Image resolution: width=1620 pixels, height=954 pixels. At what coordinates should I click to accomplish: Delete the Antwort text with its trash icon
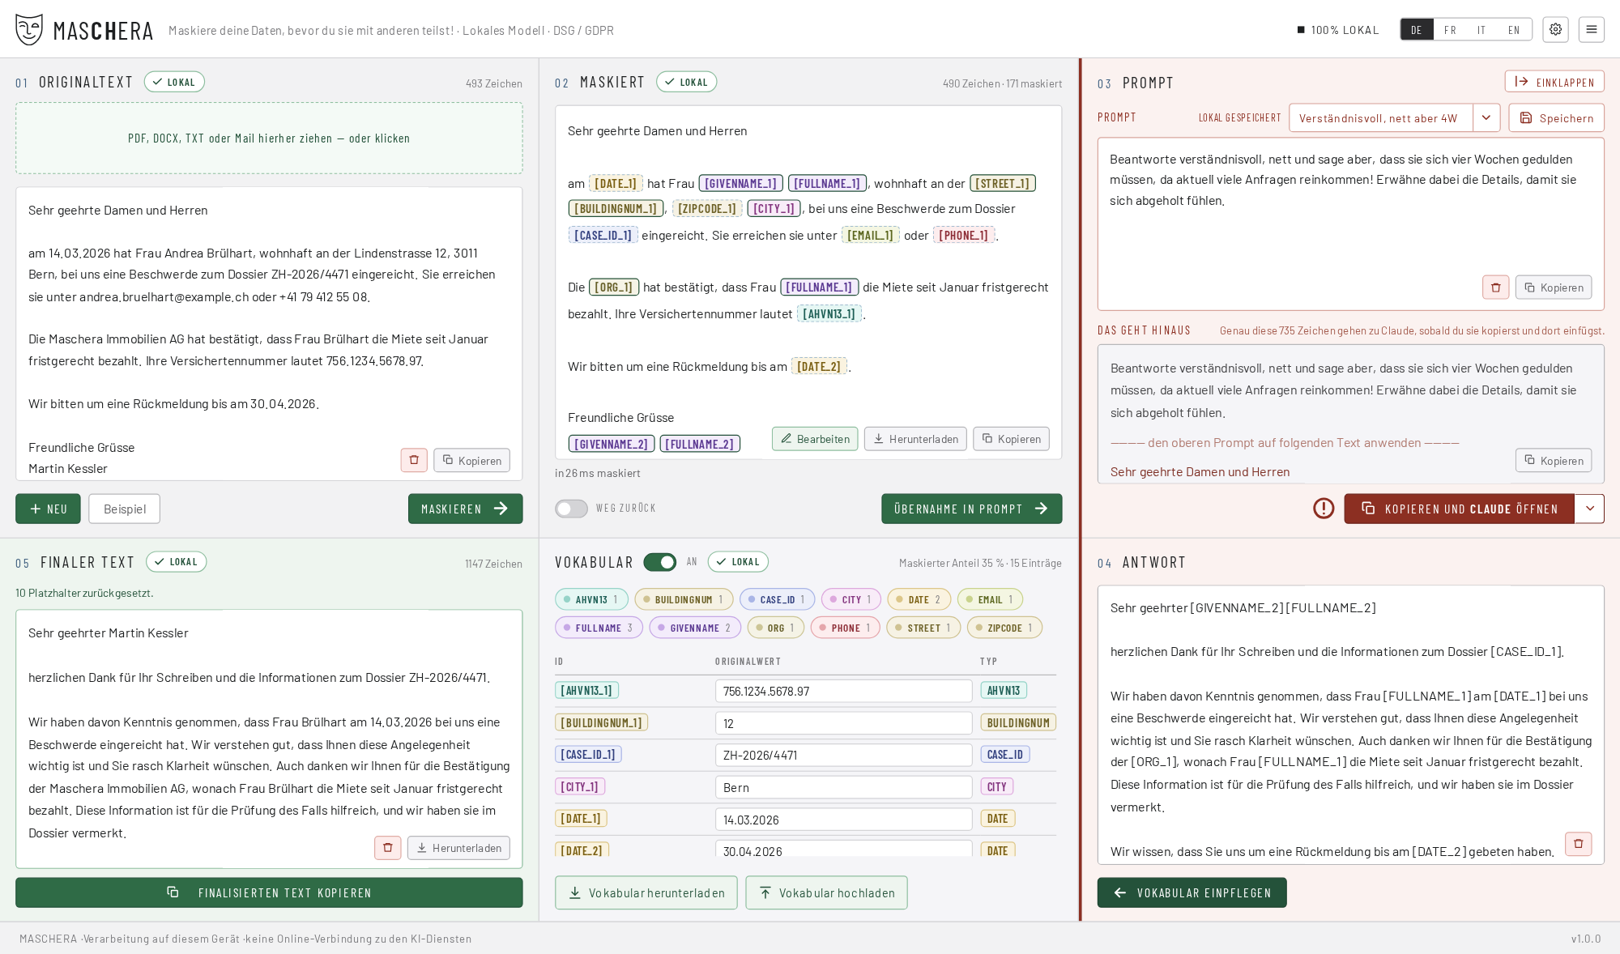(1578, 844)
